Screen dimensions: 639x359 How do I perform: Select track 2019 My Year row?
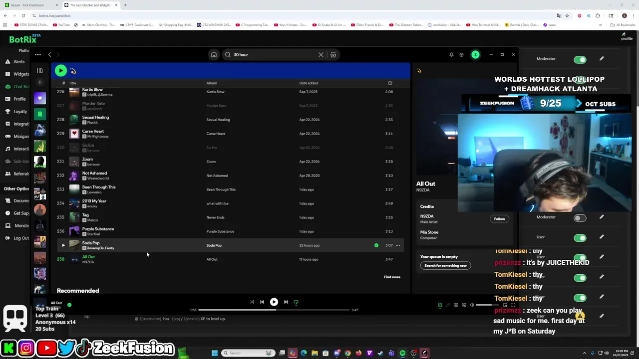point(230,203)
